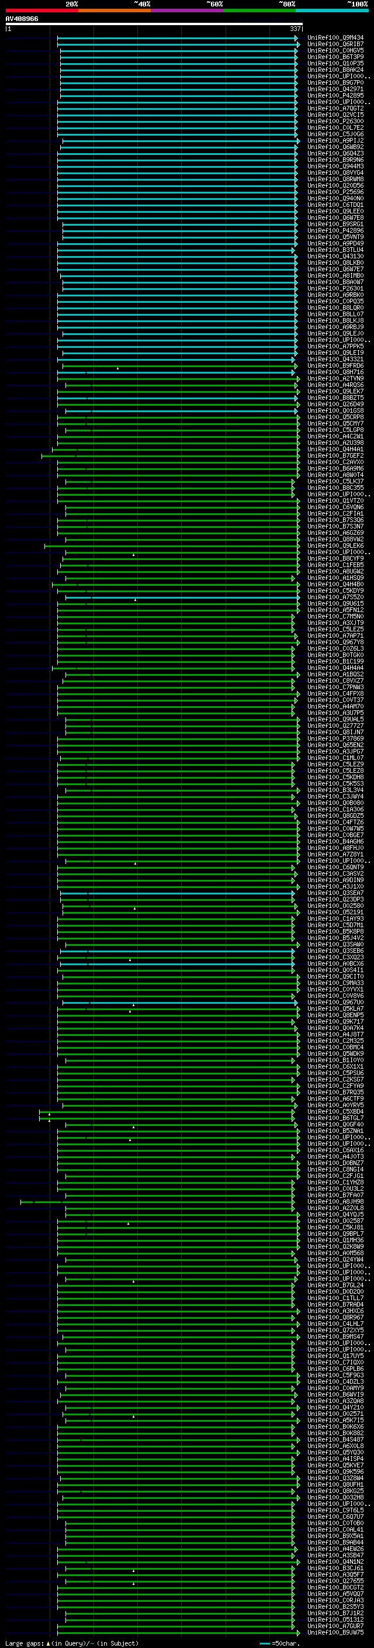The width and height of the screenshot is (374, 1648).
Task: Select the UniRef100_B9G7P0 label
Action: point(335,82)
